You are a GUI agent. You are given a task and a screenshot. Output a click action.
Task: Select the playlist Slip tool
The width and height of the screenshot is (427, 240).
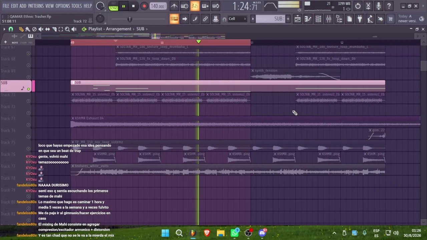click(x=48, y=29)
